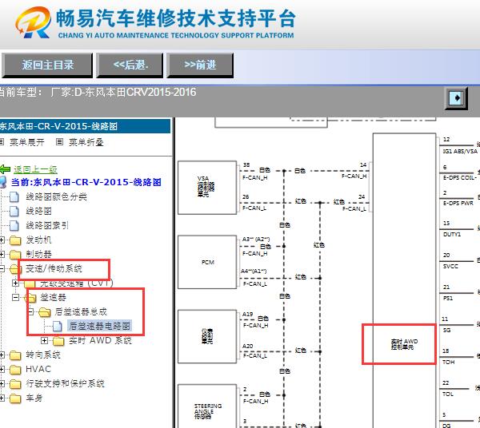
Task: Click the 后差速器总成 folder icon
Action: [45, 312]
